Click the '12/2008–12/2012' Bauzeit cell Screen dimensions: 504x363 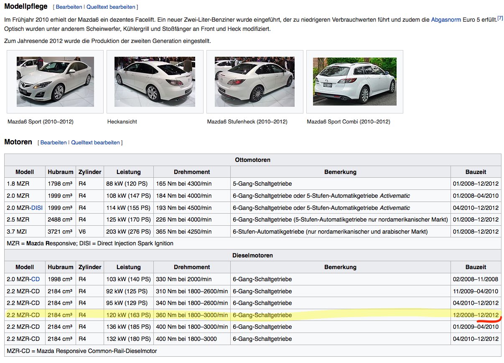476,315
